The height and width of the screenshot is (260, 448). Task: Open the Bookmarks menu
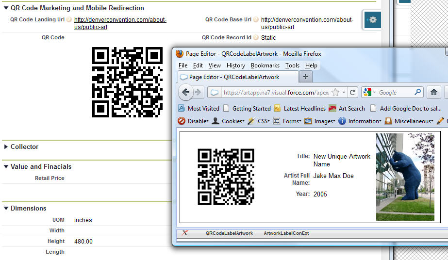[265, 65]
